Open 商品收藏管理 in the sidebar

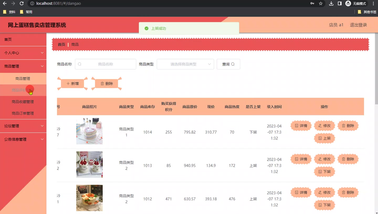(x=23, y=101)
